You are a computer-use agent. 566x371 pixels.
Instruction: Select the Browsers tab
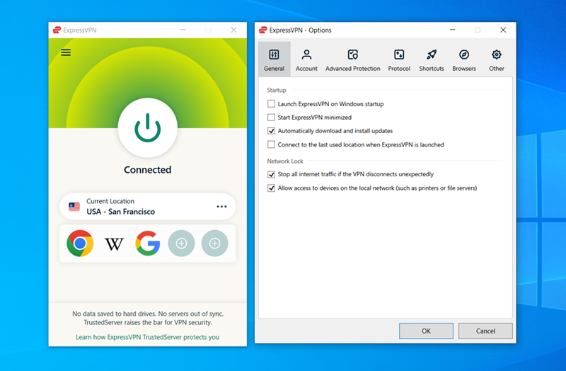point(464,60)
